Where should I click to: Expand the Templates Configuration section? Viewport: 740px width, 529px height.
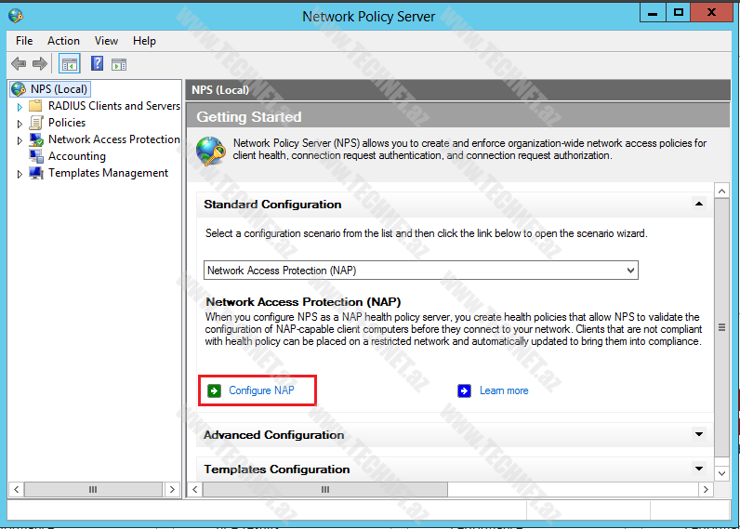699,469
